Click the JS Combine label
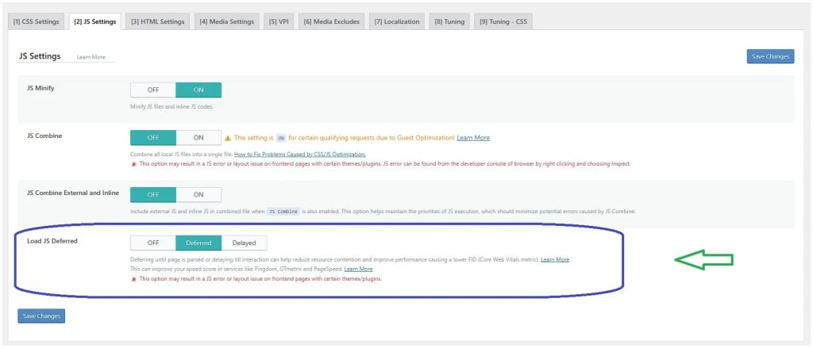This screenshot has width=813, height=348. pos(44,136)
